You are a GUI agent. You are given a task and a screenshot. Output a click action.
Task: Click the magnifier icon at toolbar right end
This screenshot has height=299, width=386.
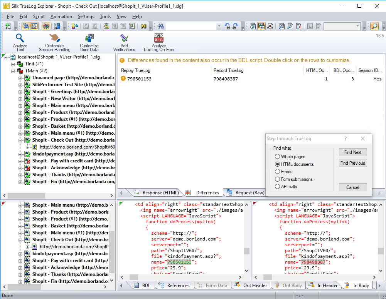coord(374,26)
